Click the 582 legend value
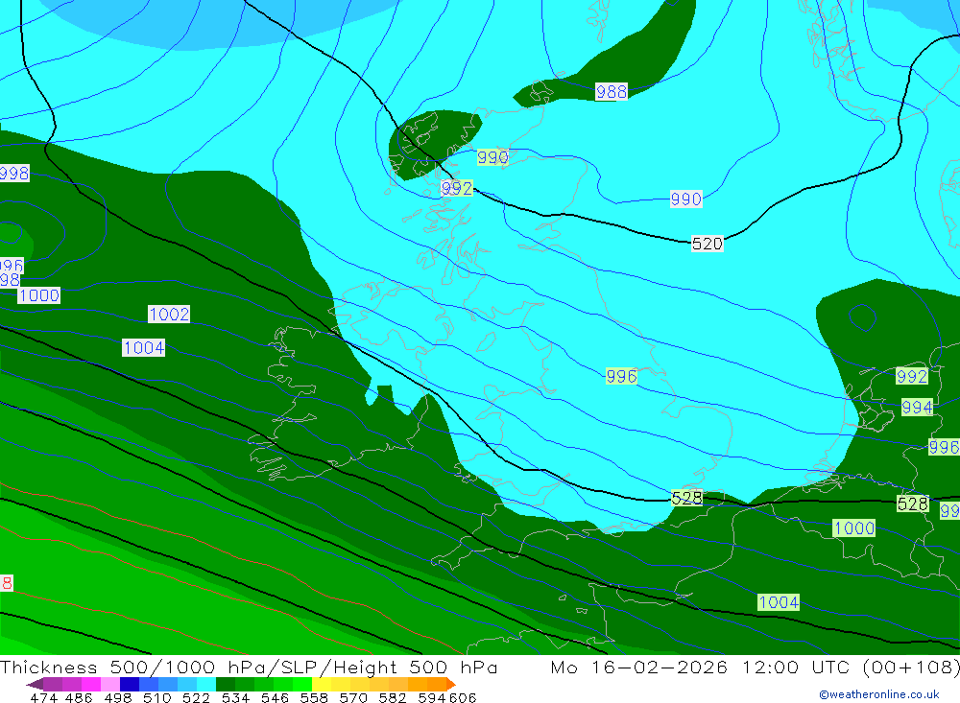This screenshot has width=960, height=703. point(392,697)
